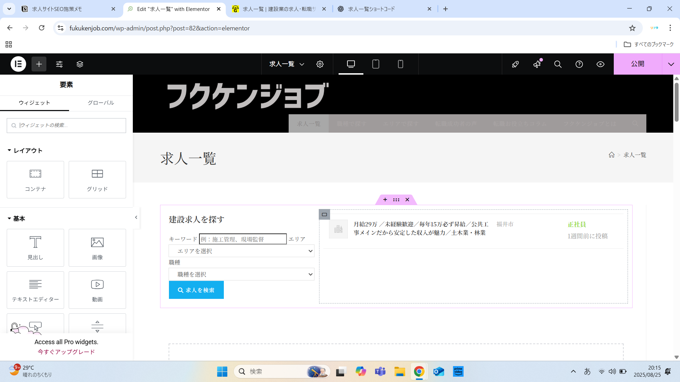
Task: Open the エリアを選択 dropdown
Action: coord(242,251)
